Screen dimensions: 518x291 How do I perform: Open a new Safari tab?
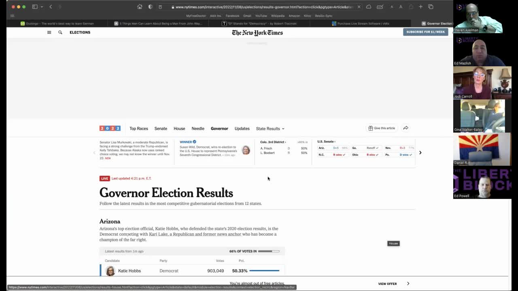pyautogui.click(x=420, y=6)
